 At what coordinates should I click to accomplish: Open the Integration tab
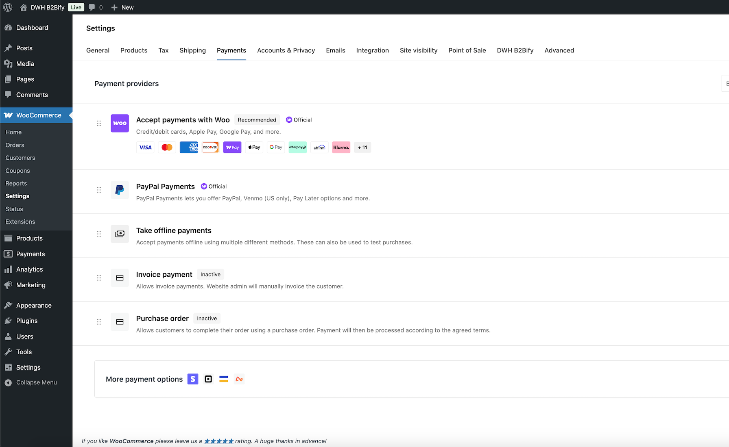pos(373,50)
